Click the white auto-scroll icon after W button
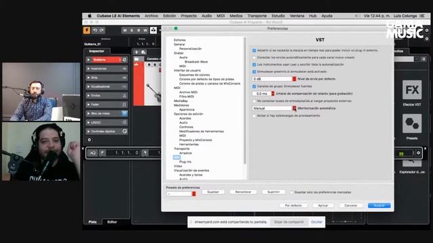 154,30
